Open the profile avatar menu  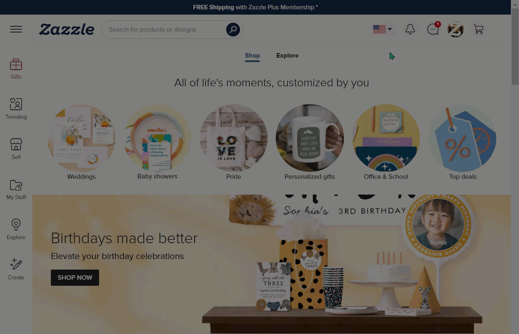click(x=455, y=29)
